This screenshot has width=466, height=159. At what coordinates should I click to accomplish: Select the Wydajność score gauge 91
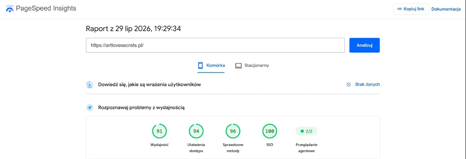(x=159, y=131)
